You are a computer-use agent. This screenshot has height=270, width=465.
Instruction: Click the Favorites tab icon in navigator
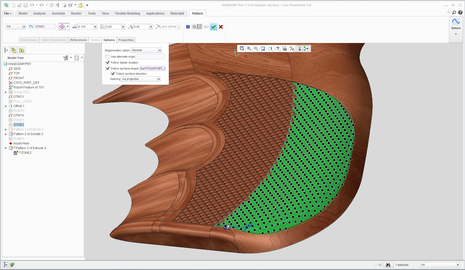coord(21,50)
